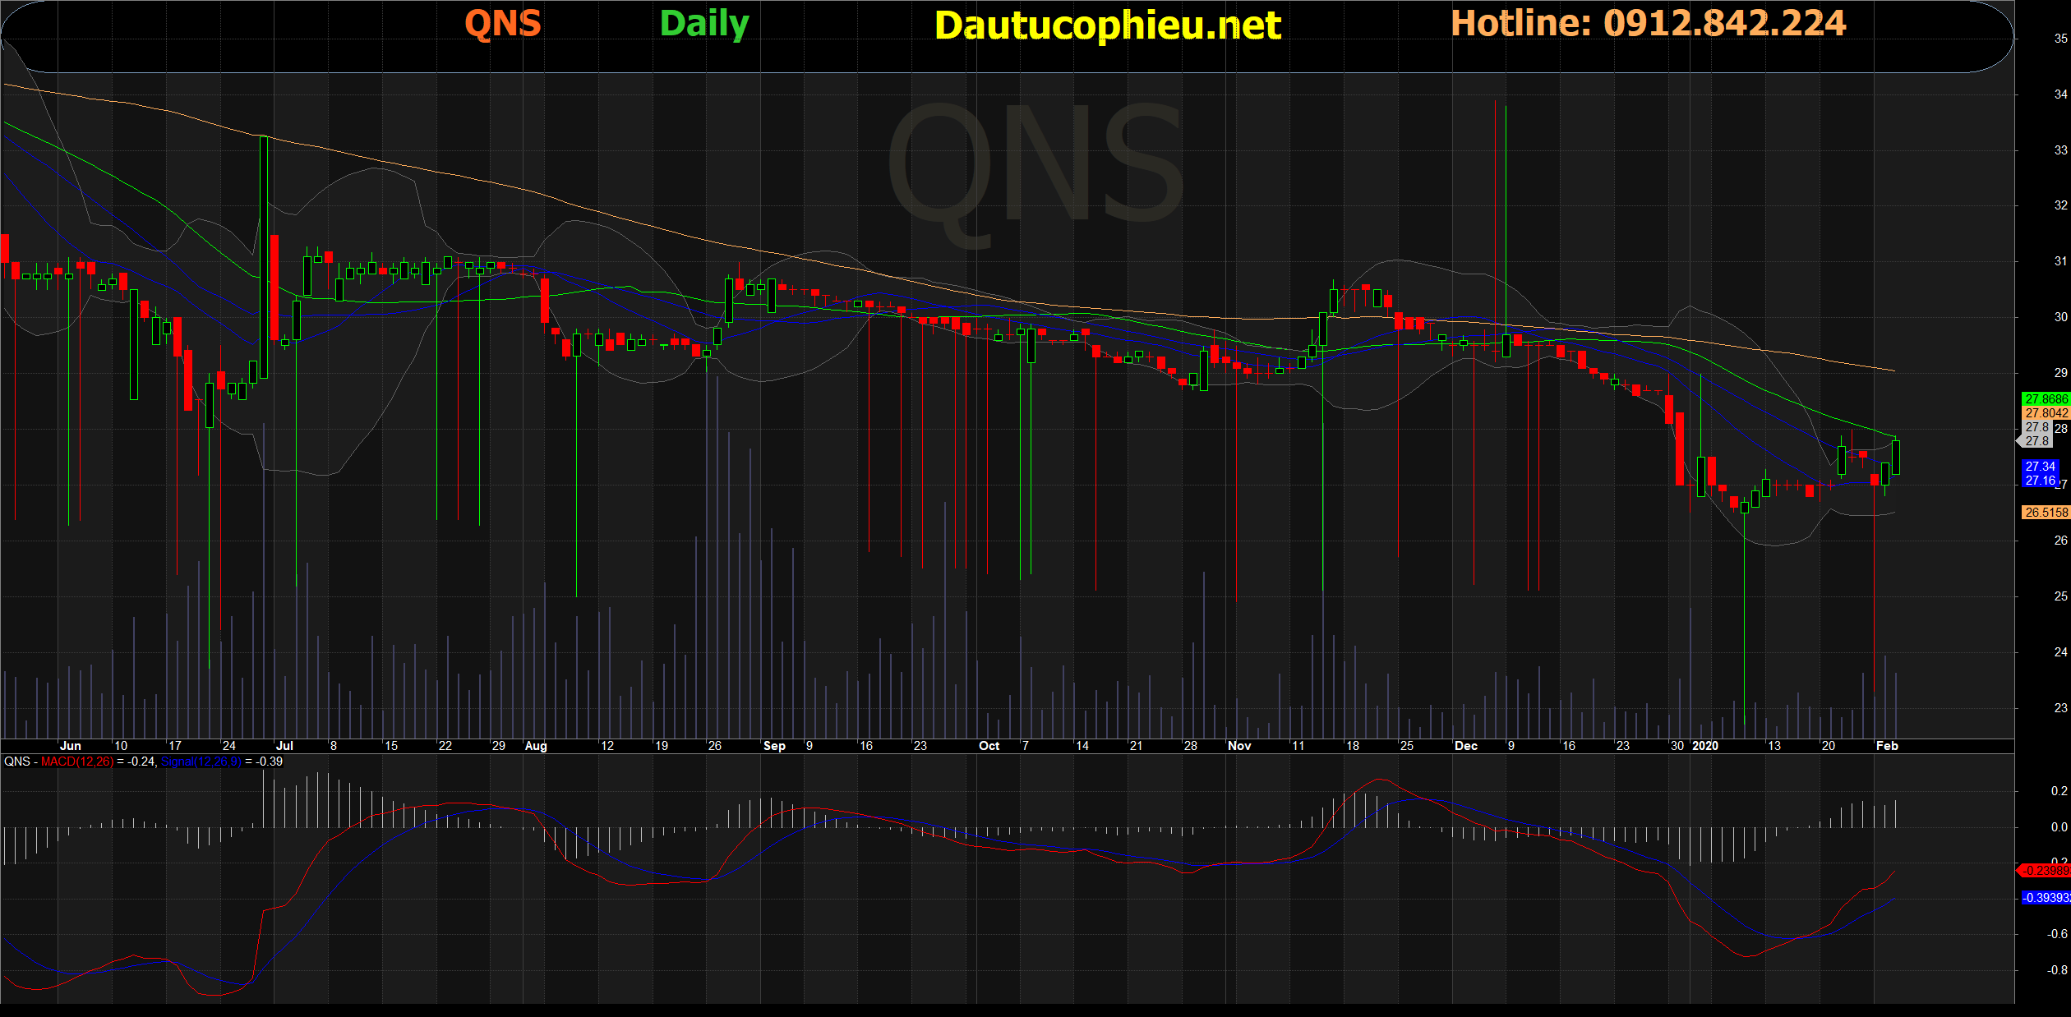Screen dimensions: 2071x1017
Task: Click the blue Signal(12,26,9) indicator label
Action: [201, 762]
